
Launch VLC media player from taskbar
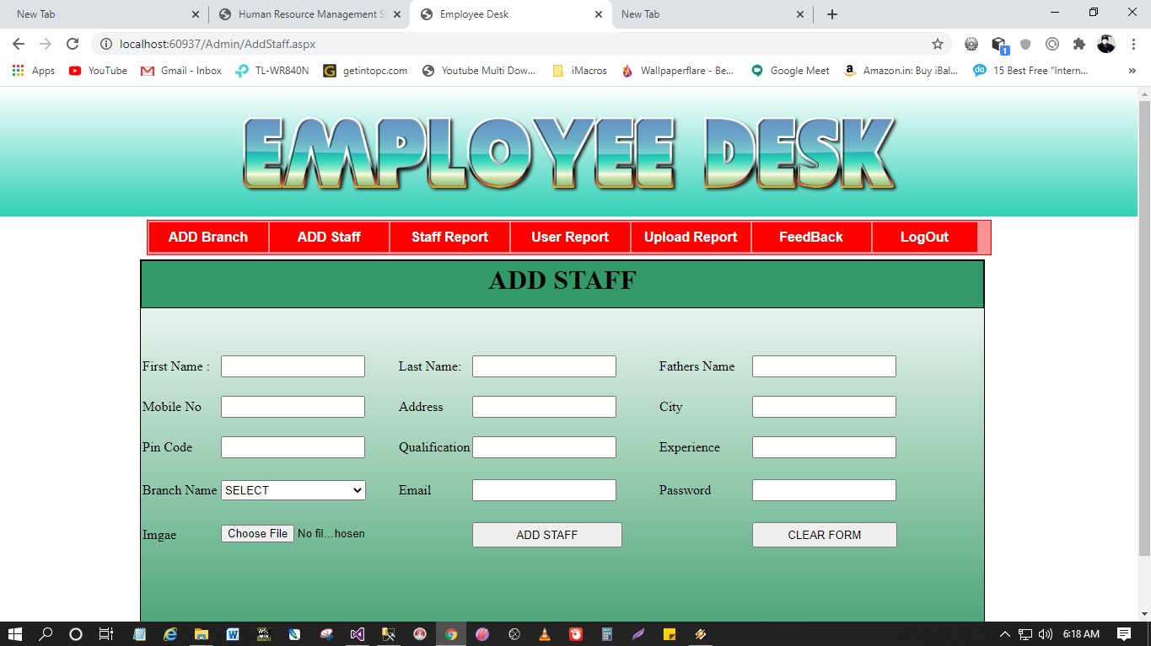pos(545,634)
